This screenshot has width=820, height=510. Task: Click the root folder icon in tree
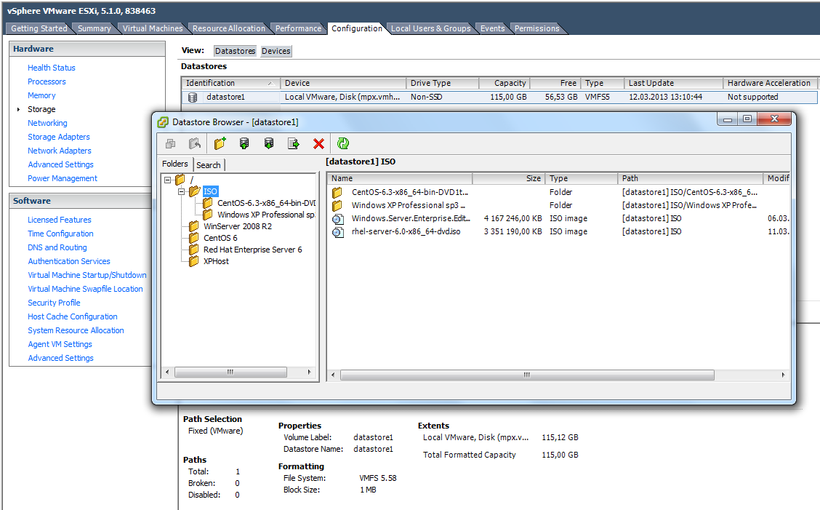tap(180, 180)
